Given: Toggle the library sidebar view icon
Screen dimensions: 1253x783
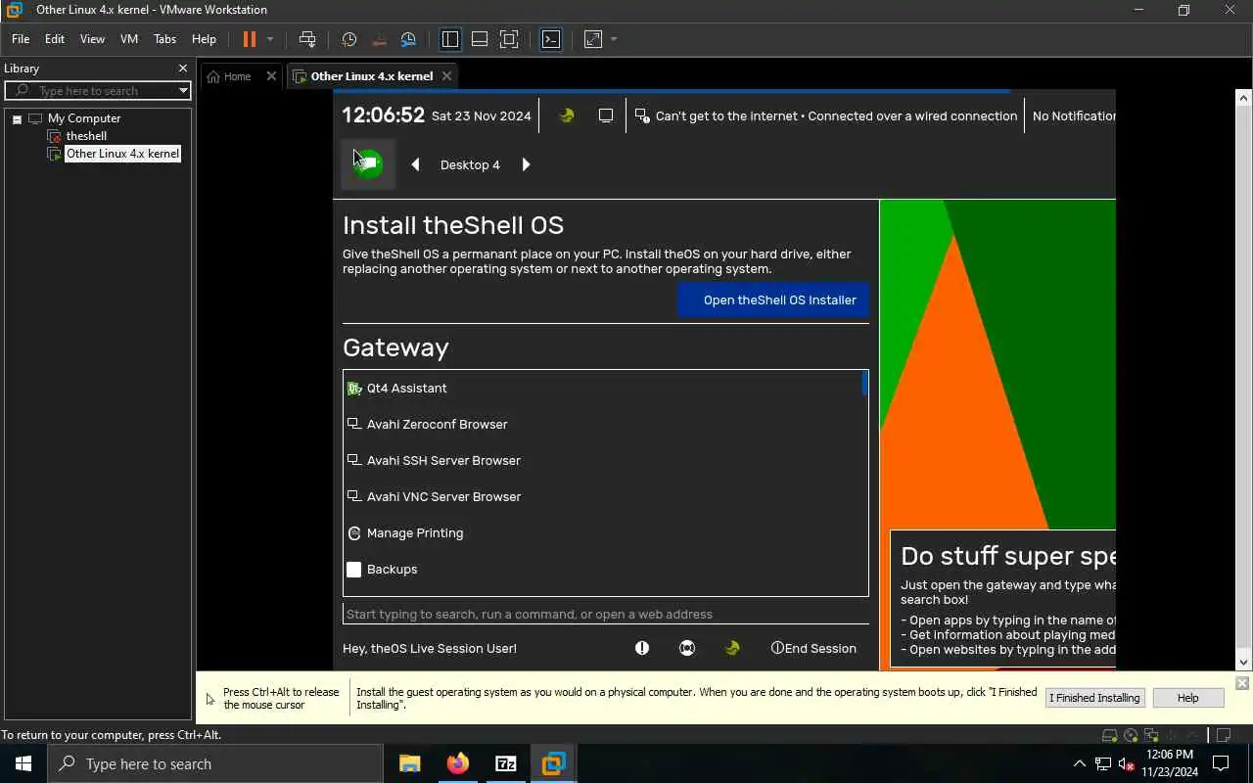Looking at the screenshot, I should (x=450, y=39).
